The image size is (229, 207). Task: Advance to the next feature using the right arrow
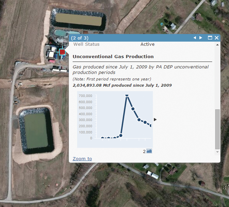pyautogui.click(x=201, y=38)
